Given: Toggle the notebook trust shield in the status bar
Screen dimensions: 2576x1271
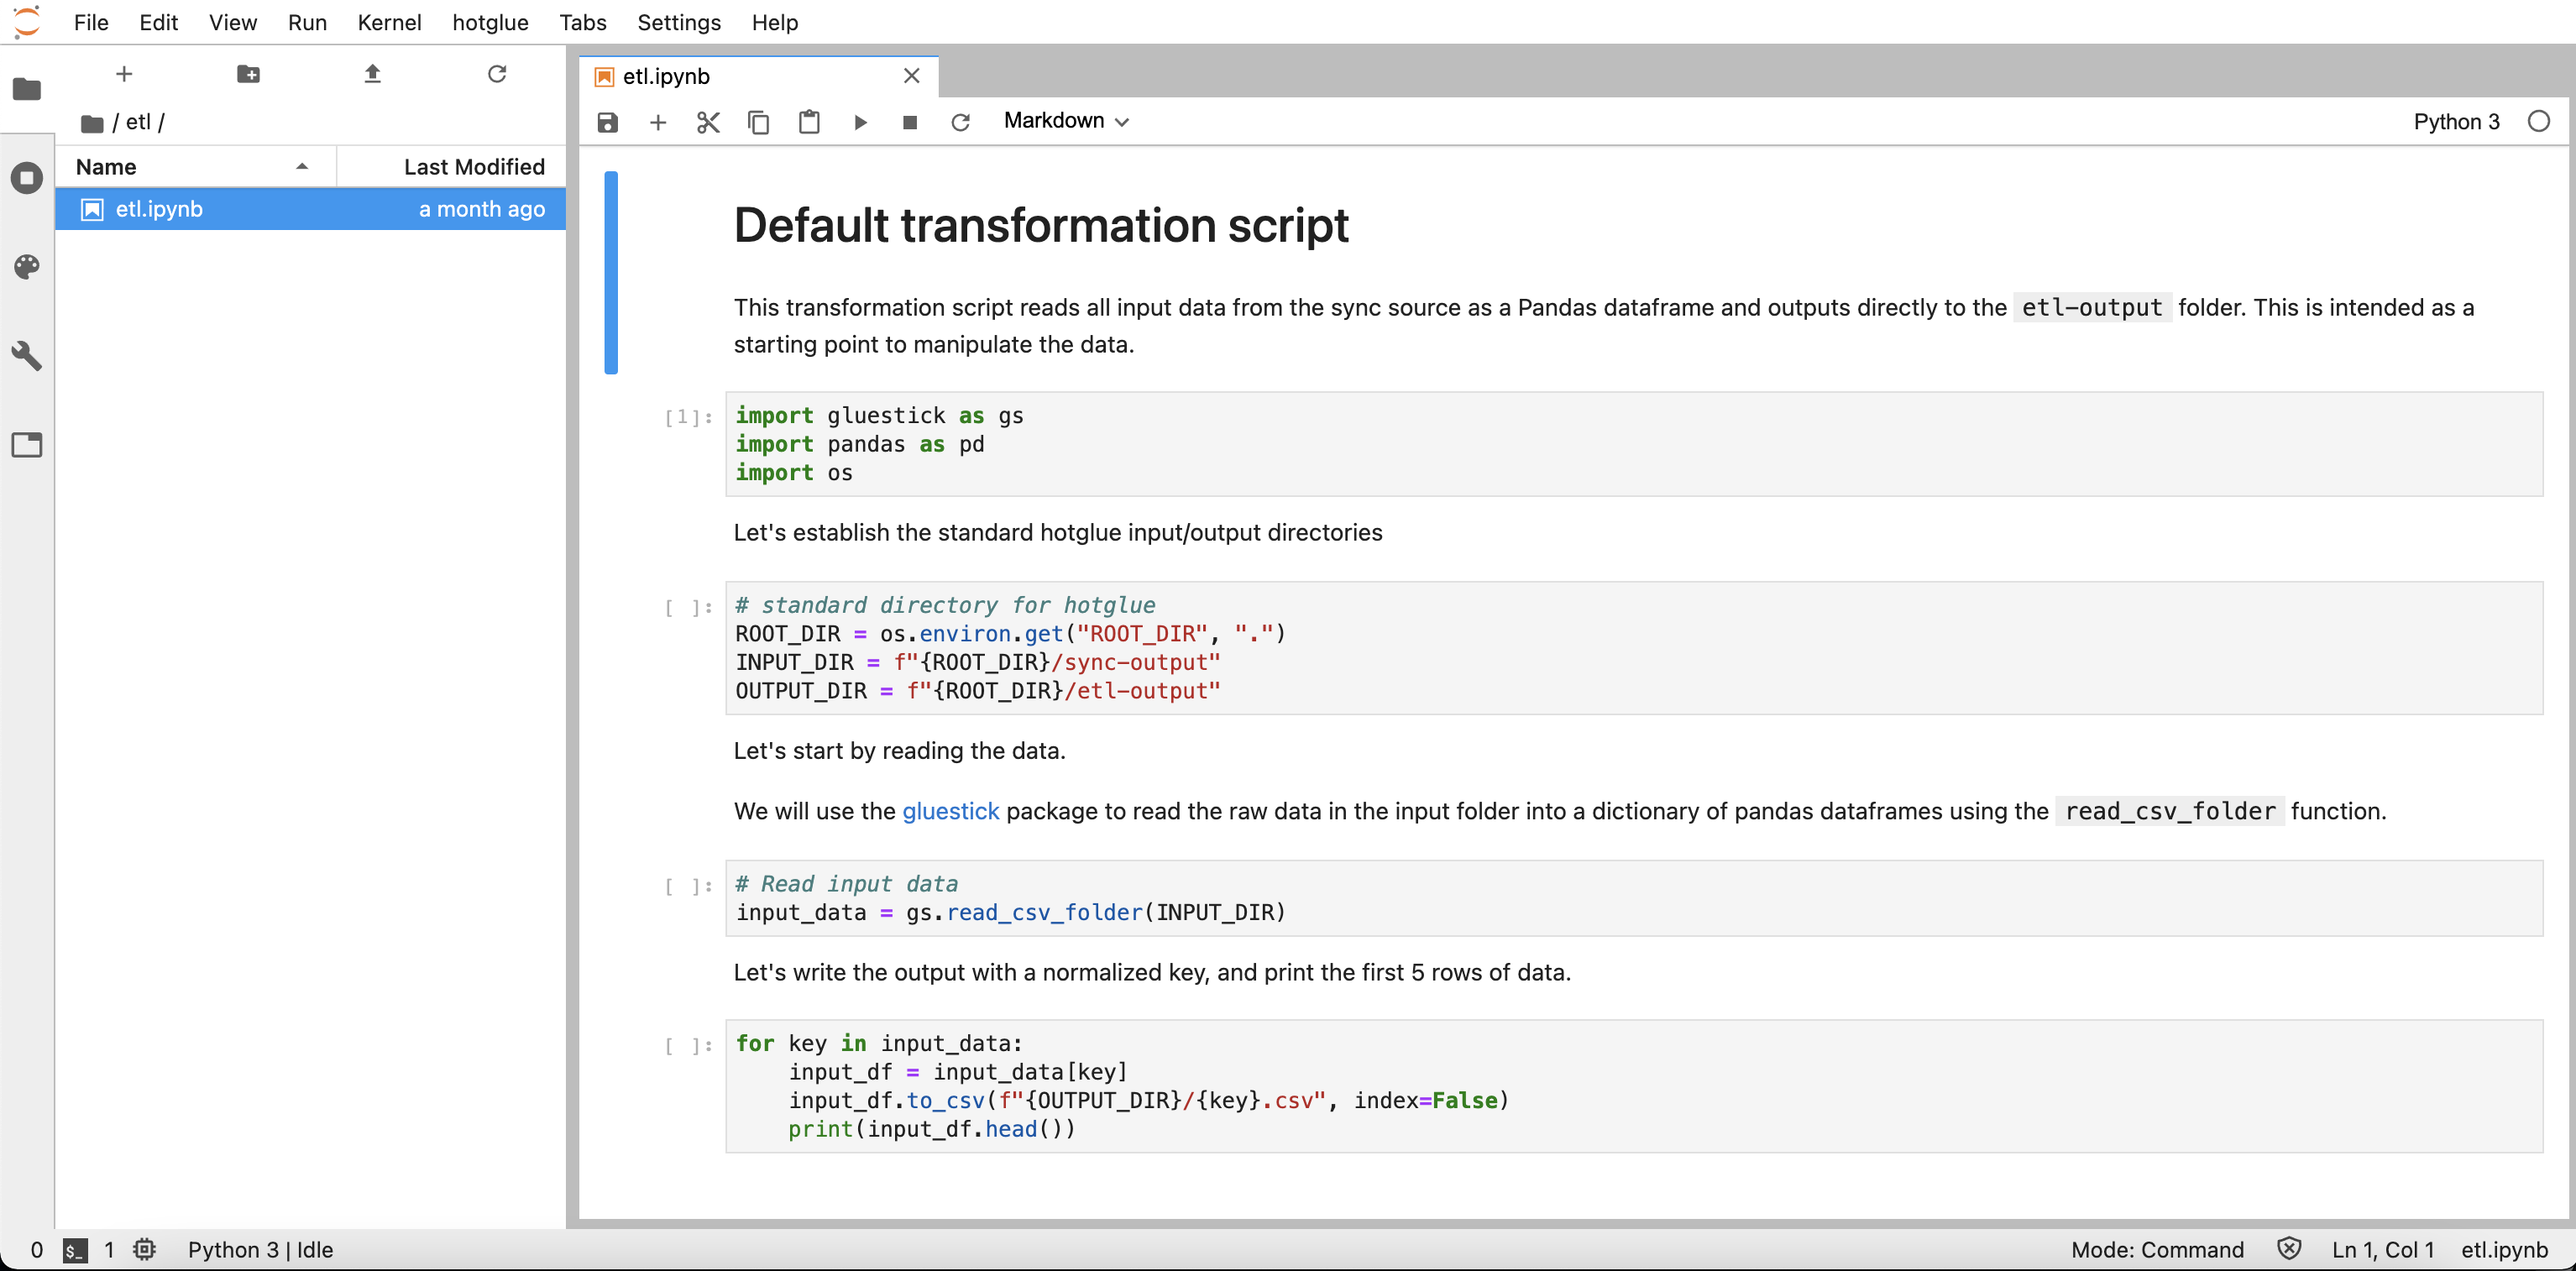Looking at the screenshot, I should [2289, 1249].
